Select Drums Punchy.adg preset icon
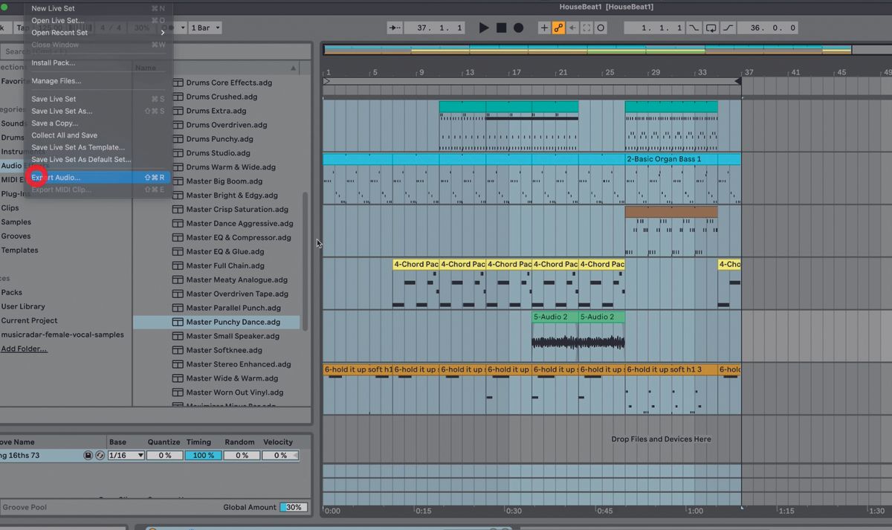The image size is (892, 530). (178, 139)
